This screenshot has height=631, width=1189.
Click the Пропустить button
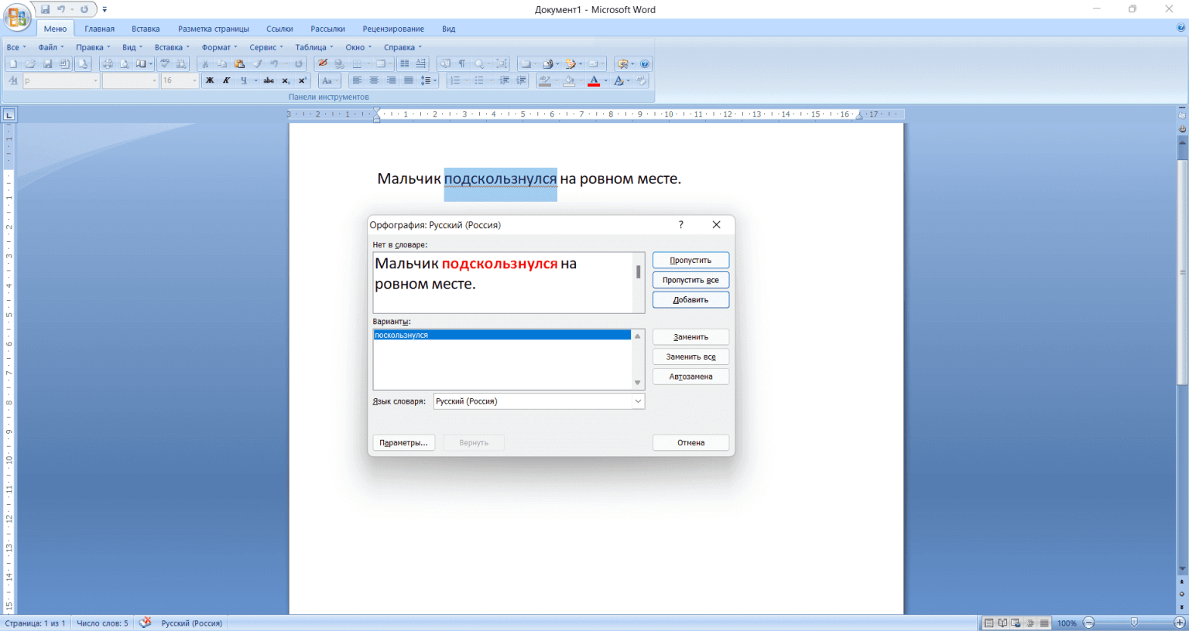(690, 261)
